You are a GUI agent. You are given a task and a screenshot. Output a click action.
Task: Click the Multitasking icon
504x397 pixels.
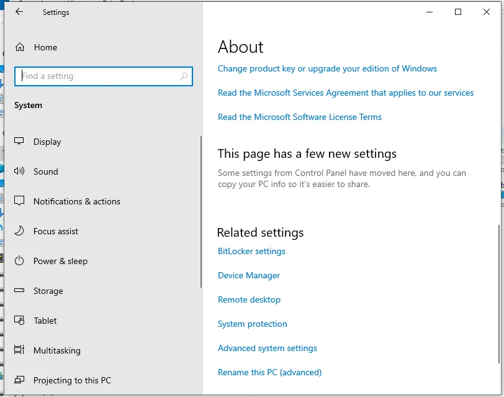pos(19,350)
